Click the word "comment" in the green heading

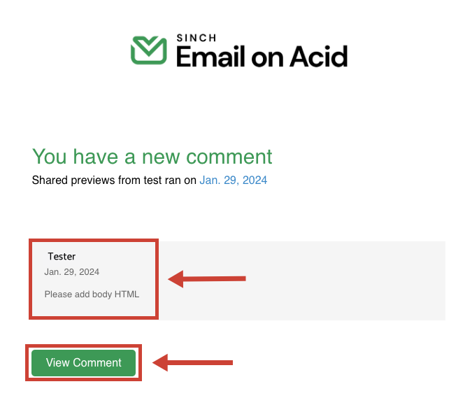coord(229,157)
